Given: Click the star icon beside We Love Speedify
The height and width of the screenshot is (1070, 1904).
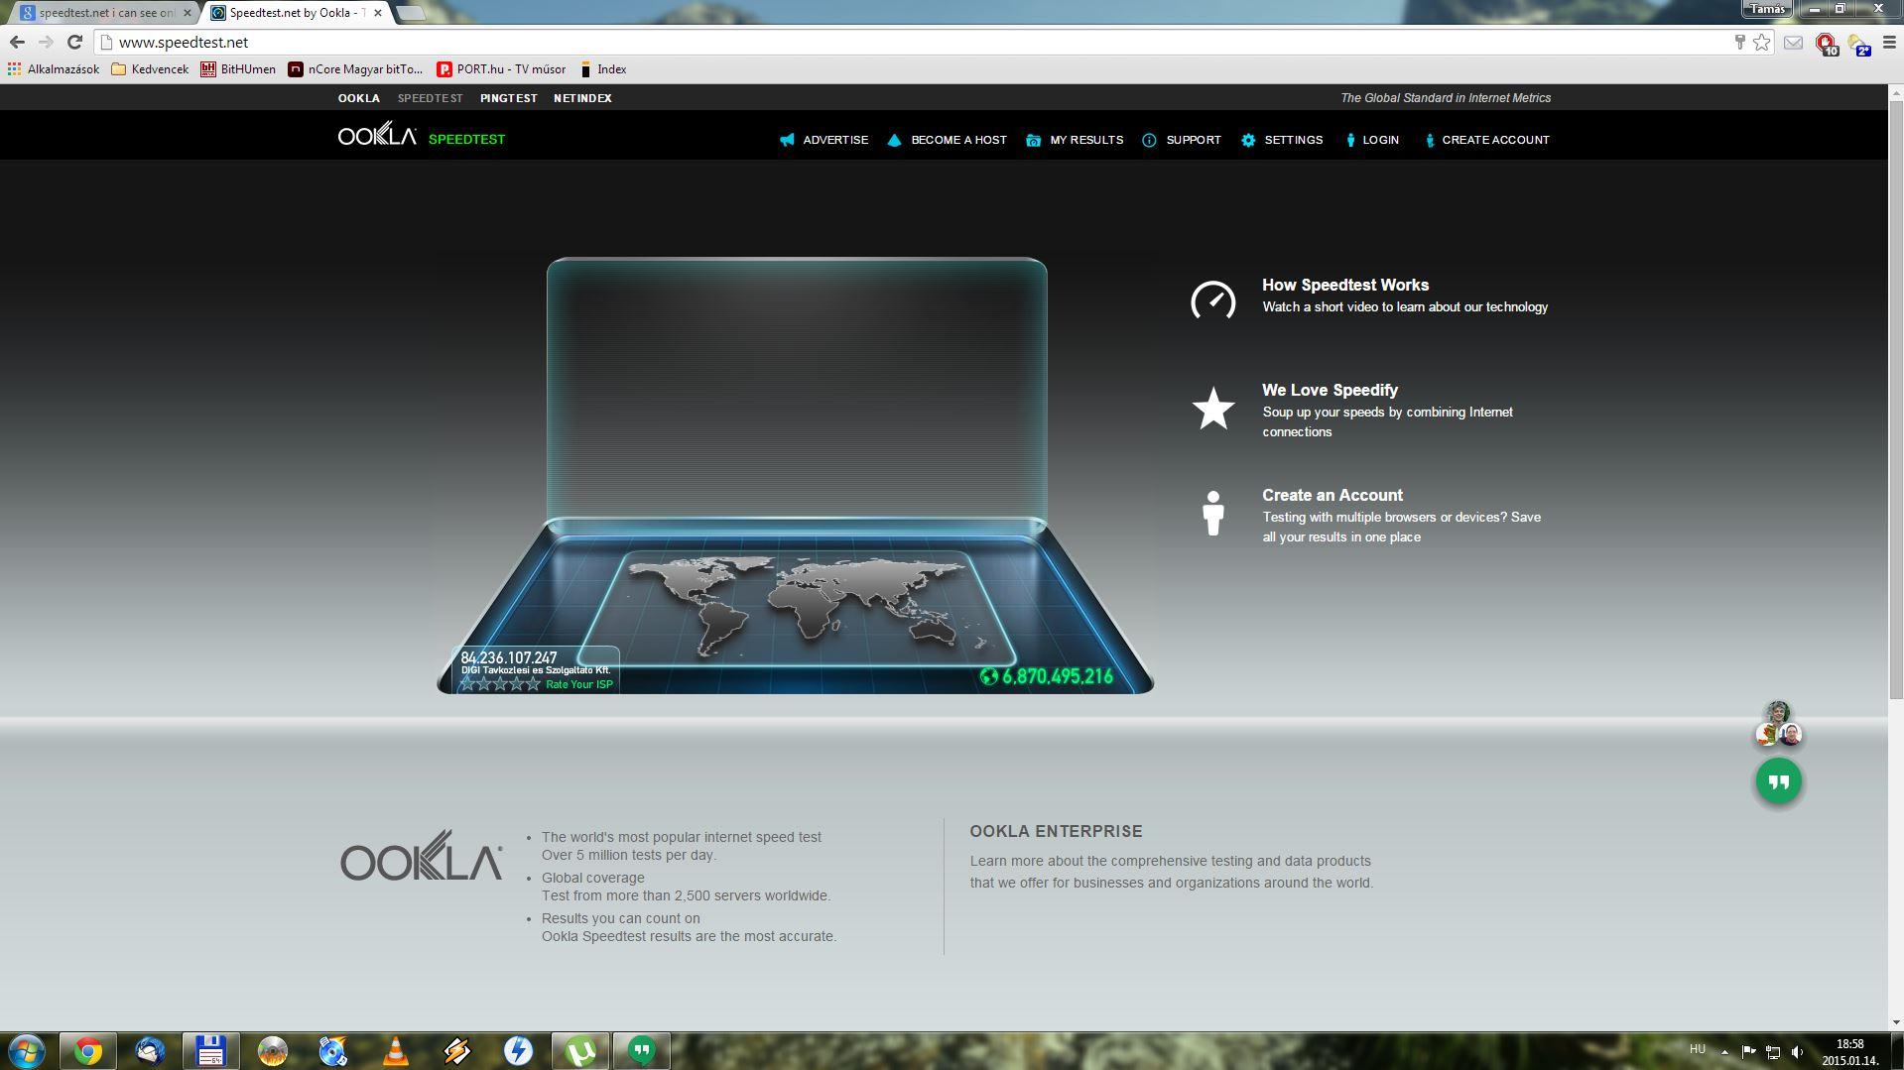Looking at the screenshot, I should [x=1212, y=408].
